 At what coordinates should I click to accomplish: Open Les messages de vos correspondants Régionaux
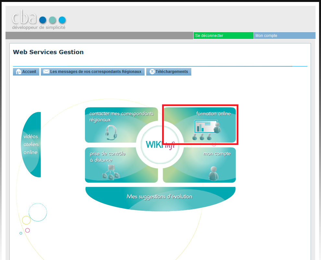pyautogui.click(x=93, y=72)
